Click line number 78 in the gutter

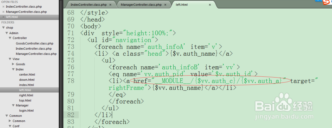(x=71, y=81)
